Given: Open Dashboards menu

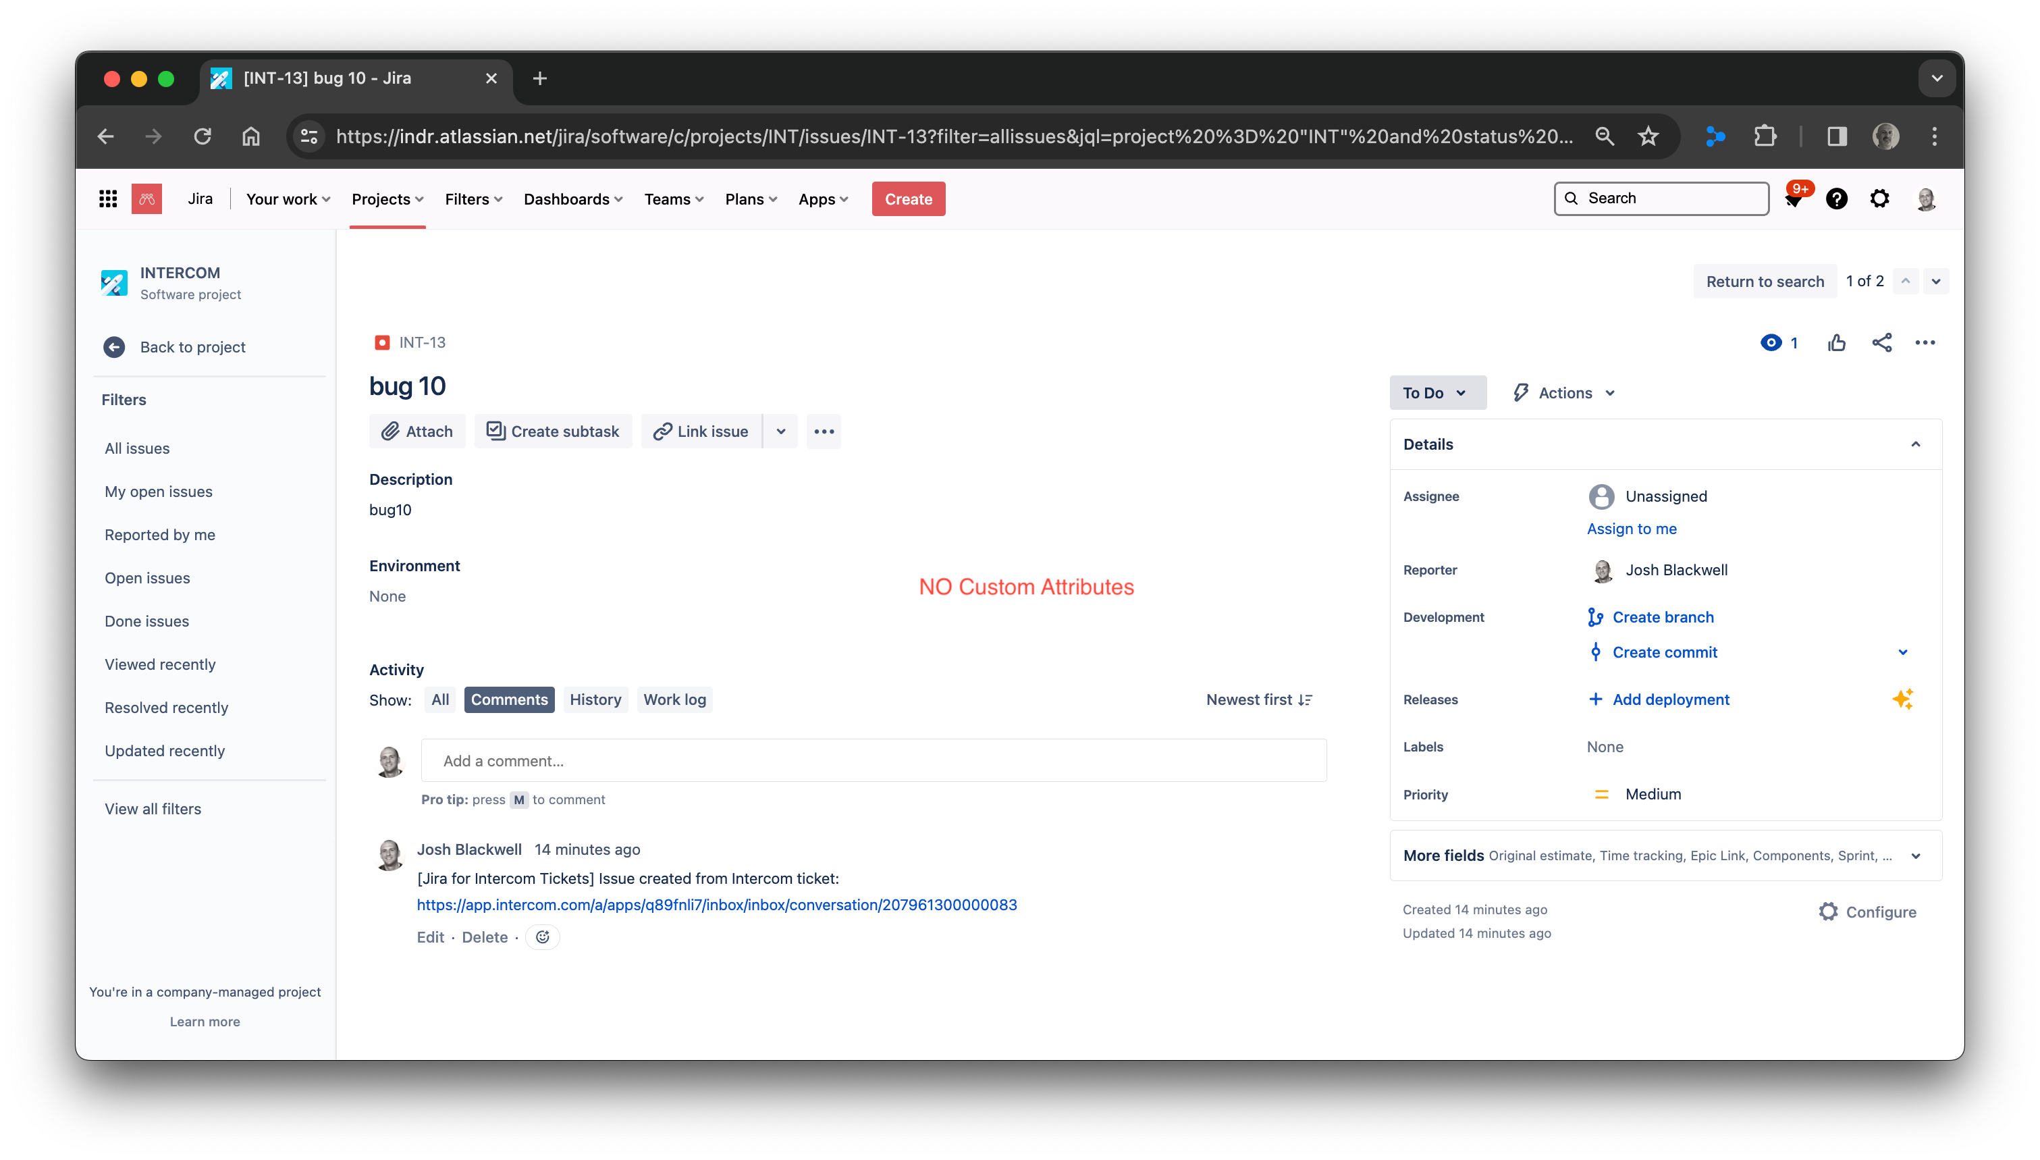Looking at the screenshot, I should click(572, 199).
